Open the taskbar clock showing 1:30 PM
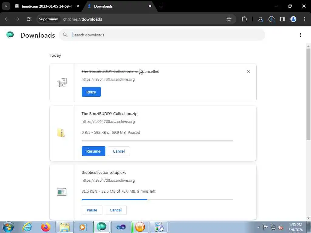311x233 pixels. [296, 227]
